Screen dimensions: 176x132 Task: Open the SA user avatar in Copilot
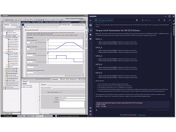(x=90, y=25)
